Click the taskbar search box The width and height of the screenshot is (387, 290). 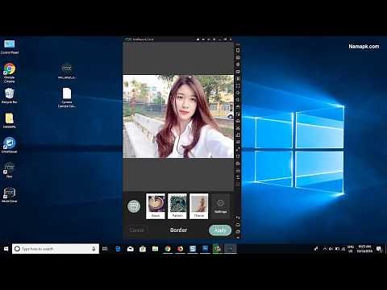coord(56,249)
